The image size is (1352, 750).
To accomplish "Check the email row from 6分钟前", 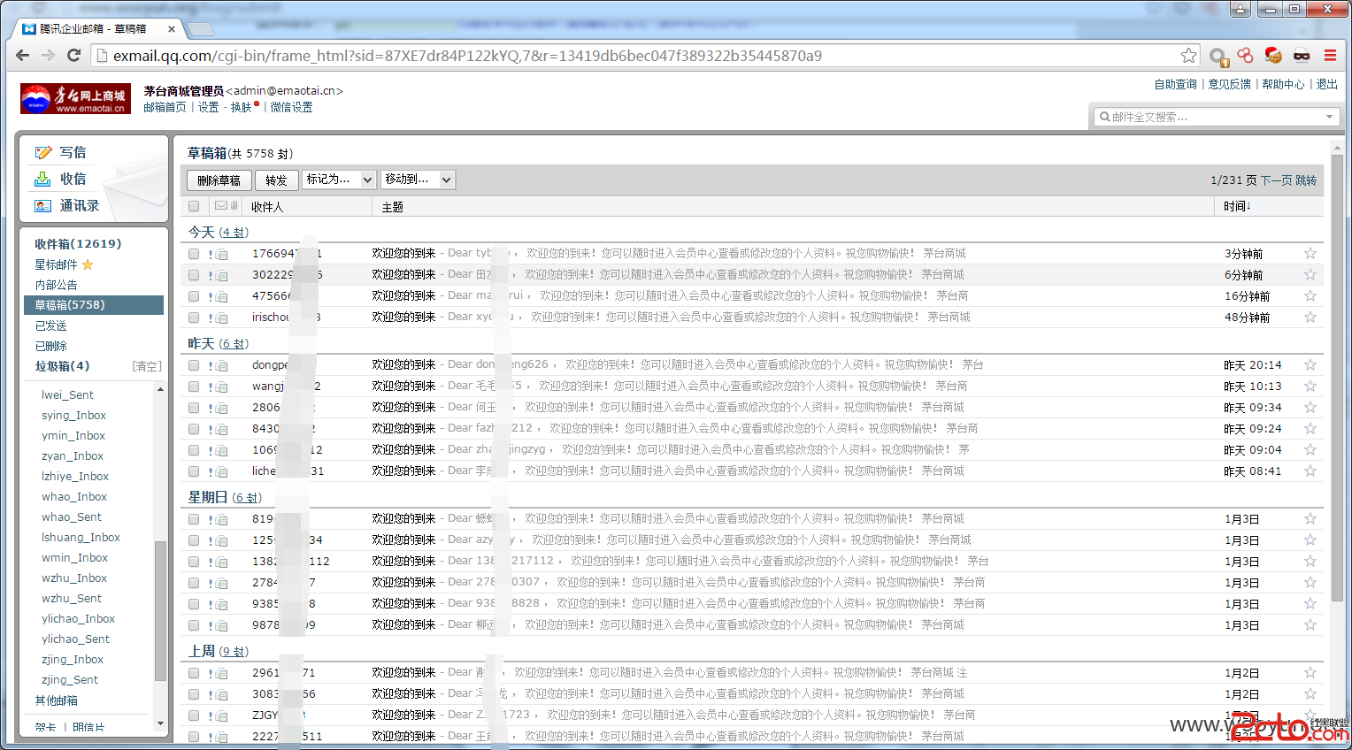I will click(x=194, y=275).
